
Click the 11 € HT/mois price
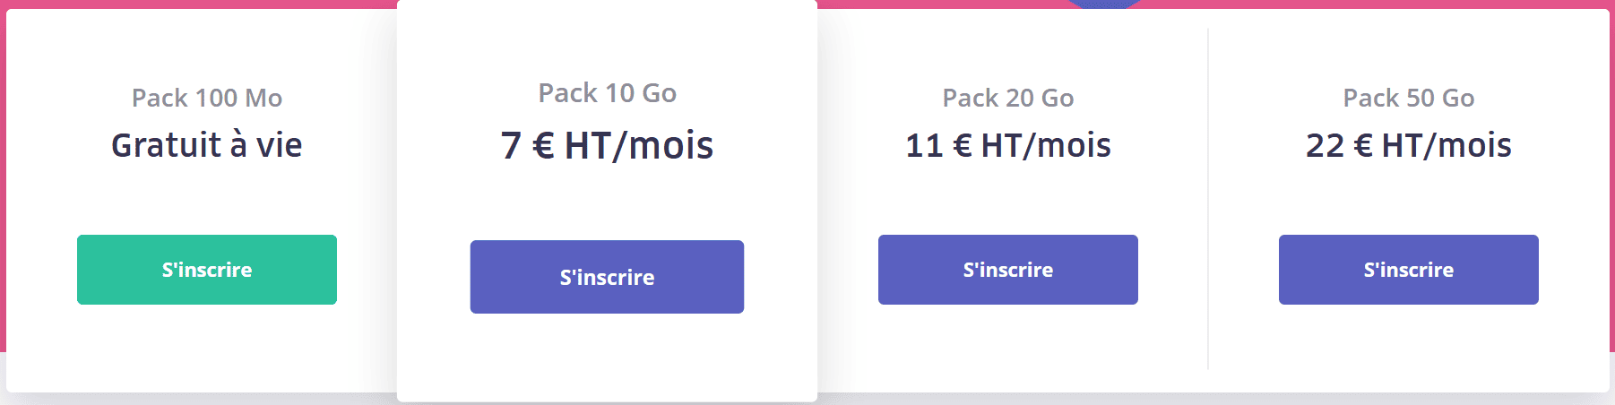[1007, 145]
